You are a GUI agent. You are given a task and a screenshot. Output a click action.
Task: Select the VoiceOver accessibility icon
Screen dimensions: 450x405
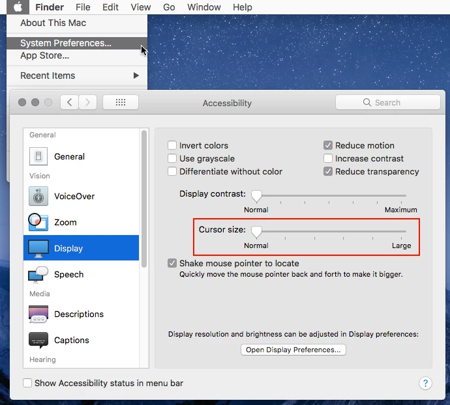38,197
